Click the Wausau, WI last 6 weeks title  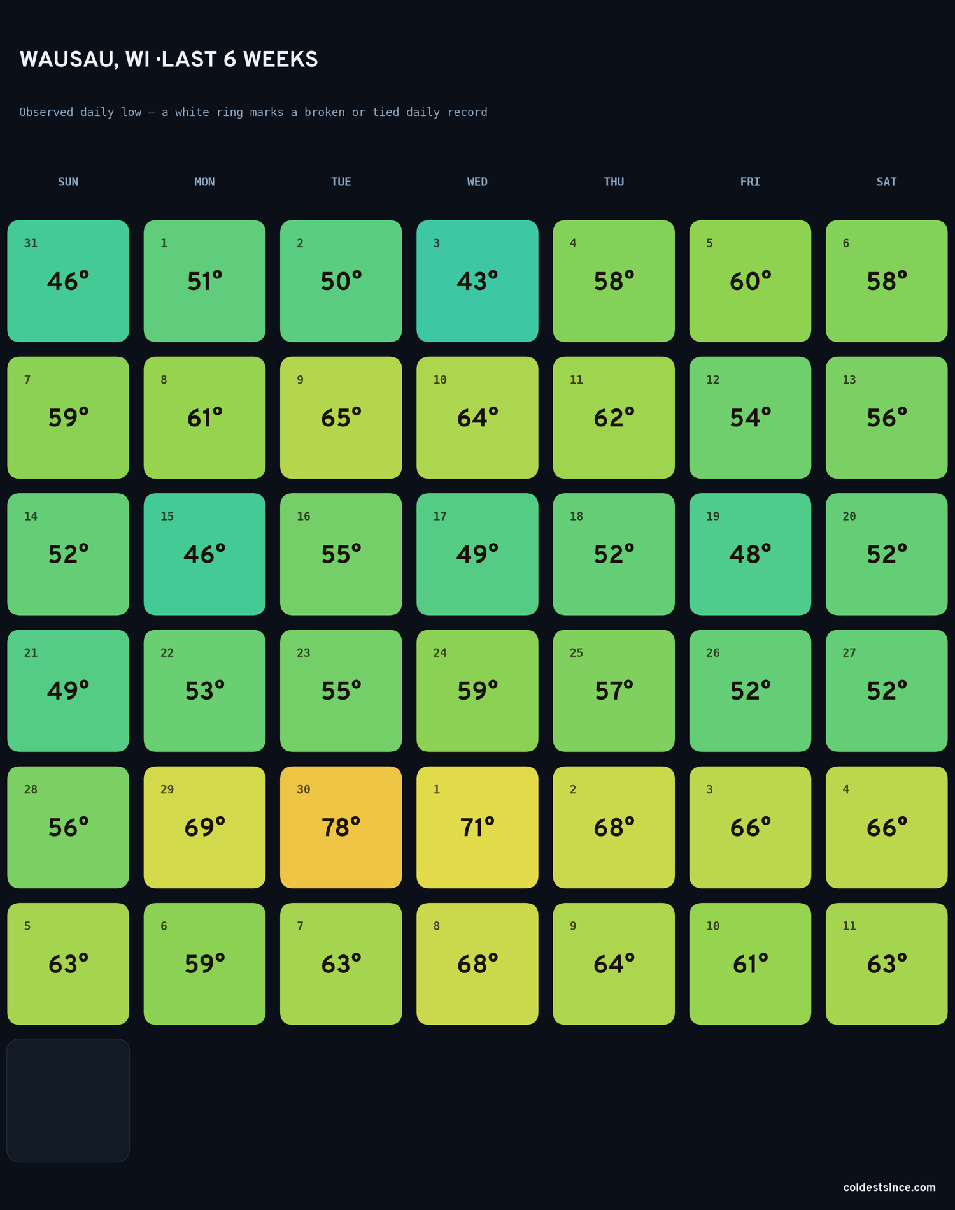coord(169,59)
